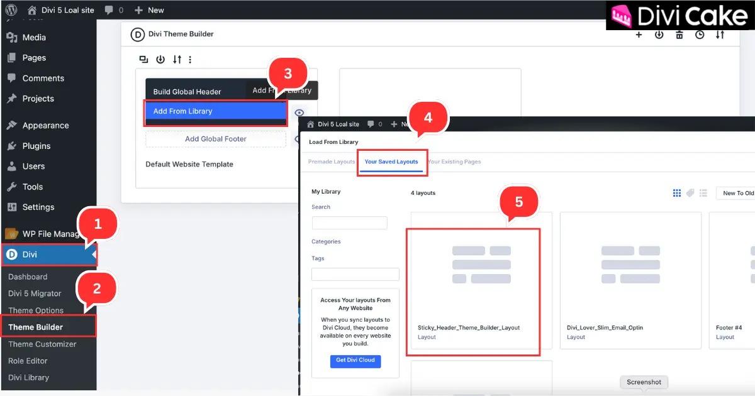The width and height of the screenshot is (755, 396).
Task: Switch to Your Saved Layouts tab
Action: (x=391, y=162)
